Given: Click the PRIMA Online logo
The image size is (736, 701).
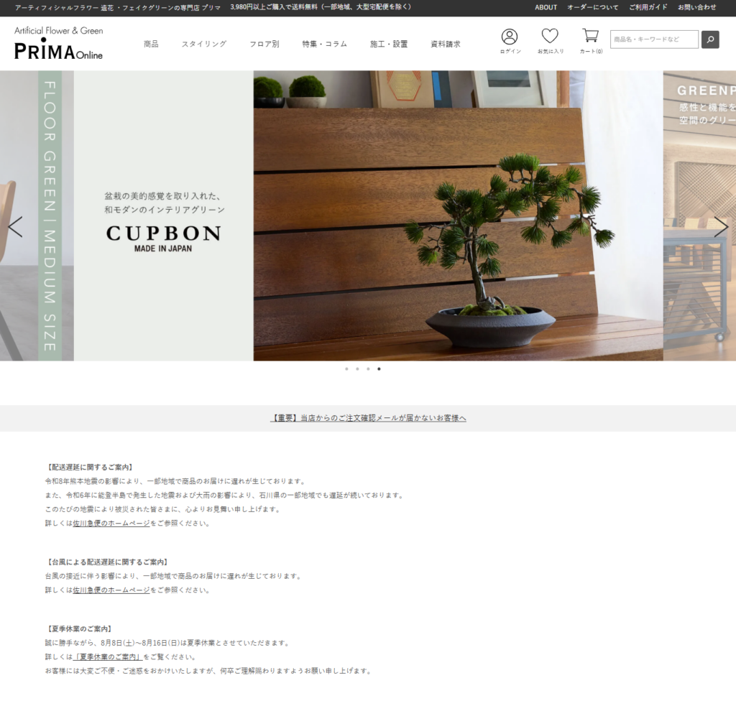Looking at the screenshot, I should [x=59, y=42].
